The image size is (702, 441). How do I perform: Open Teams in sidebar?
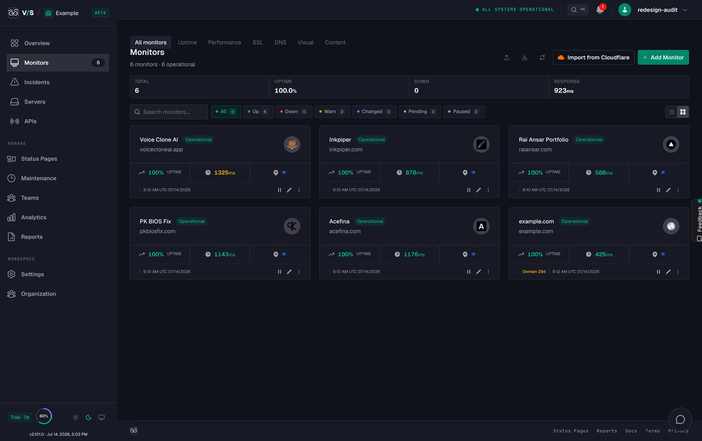tap(58, 198)
